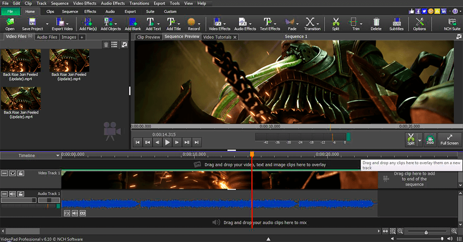Open Add Text dropdown arrow

tap(159, 24)
